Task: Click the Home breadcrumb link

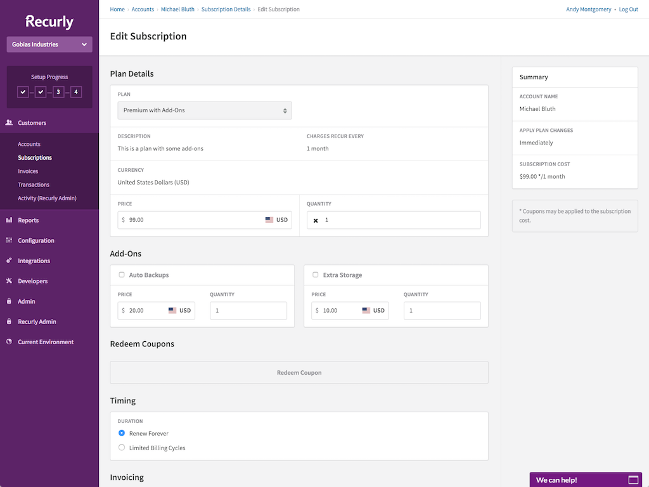Action: click(117, 9)
